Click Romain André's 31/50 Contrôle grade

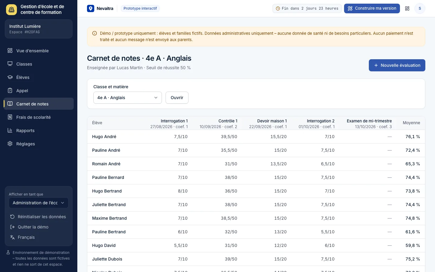coord(231,164)
